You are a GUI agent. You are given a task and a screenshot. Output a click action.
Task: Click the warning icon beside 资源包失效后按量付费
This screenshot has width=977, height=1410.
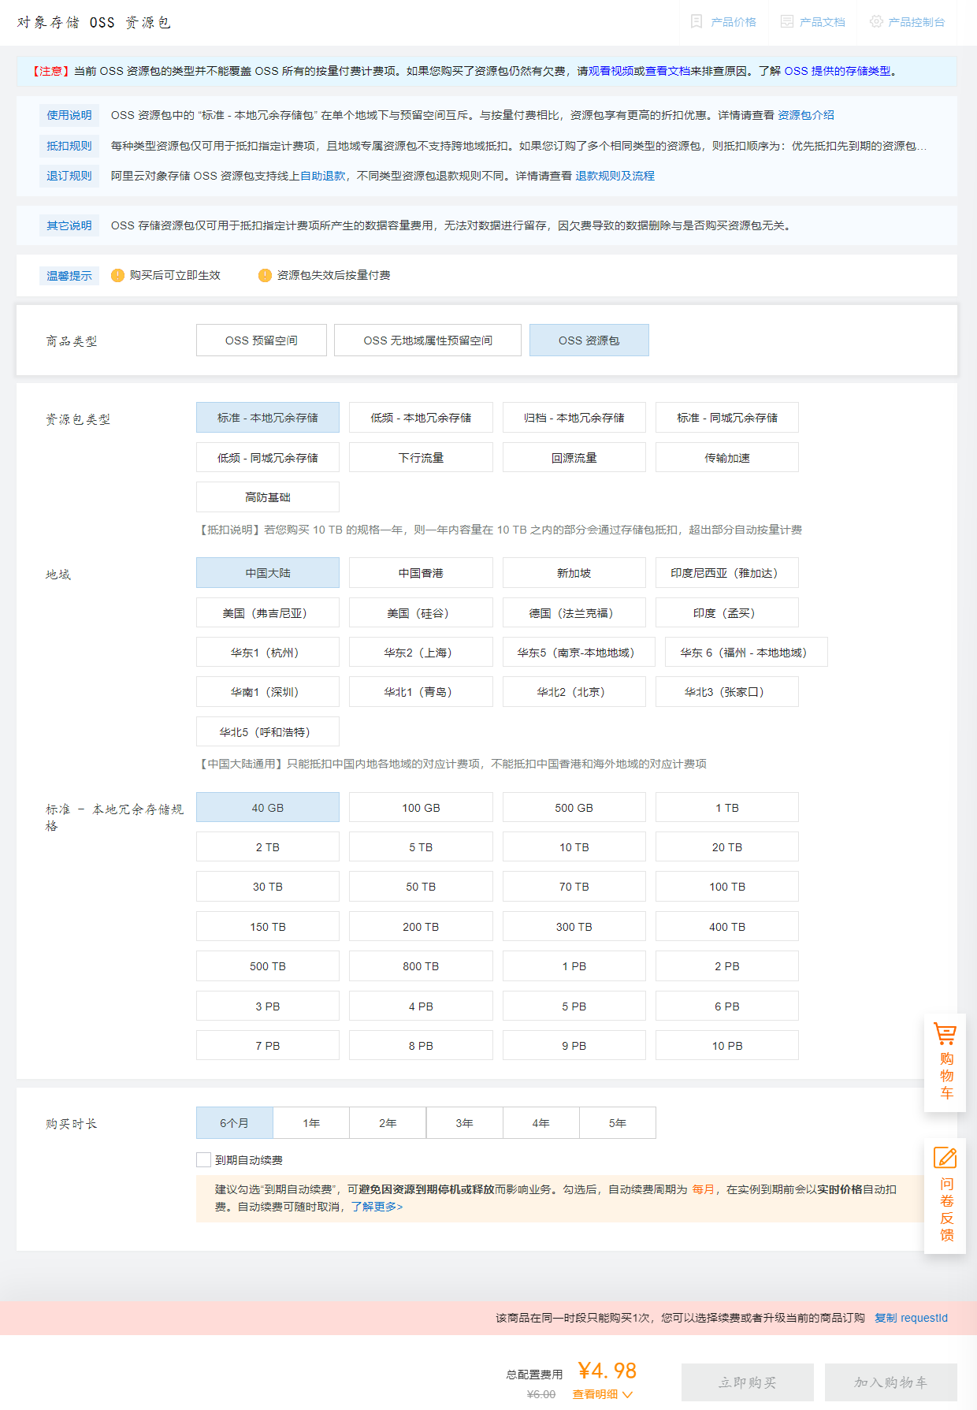[x=265, y=275]
